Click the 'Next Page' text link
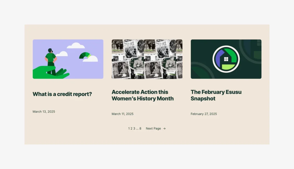Viewport: 294px width, 169px height. 153,128
